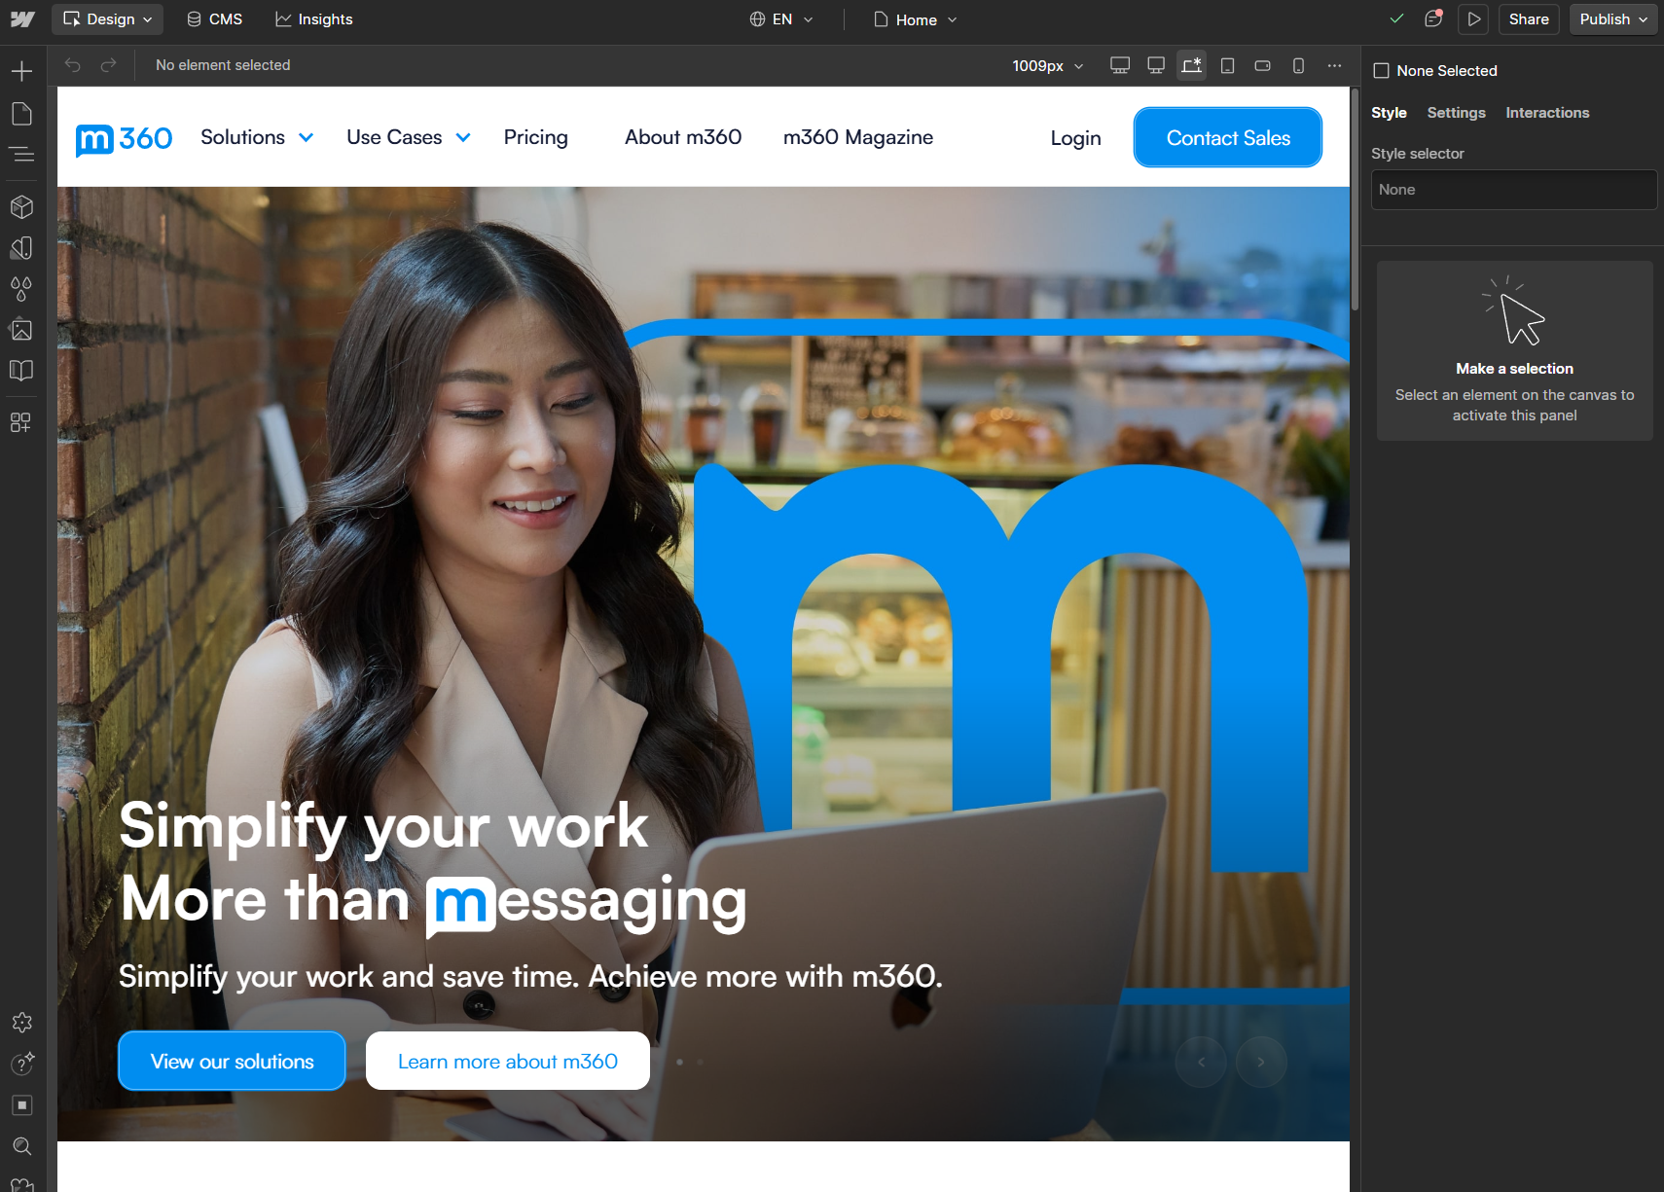Viewport: 1664px width, 1192px height.
Task: Click the View our solutions button
Action: tap(232, 1061)
